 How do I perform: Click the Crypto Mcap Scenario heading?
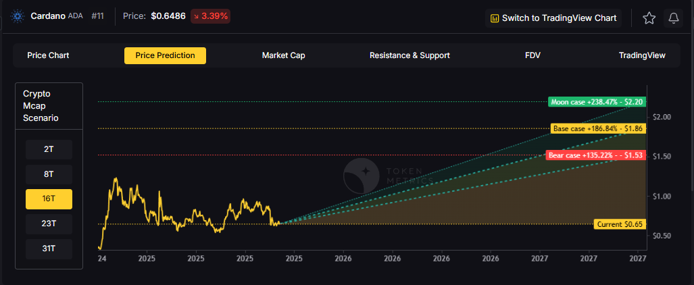pos(41,106)
